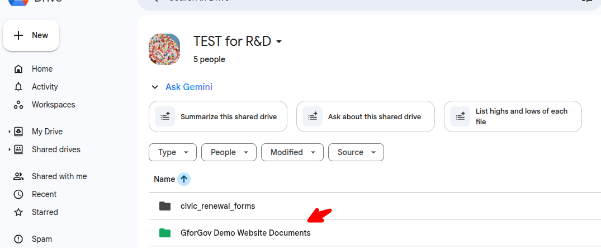Click the Ask Gemini link
This screenshot has height=248, width=601.
pos(189,87)
